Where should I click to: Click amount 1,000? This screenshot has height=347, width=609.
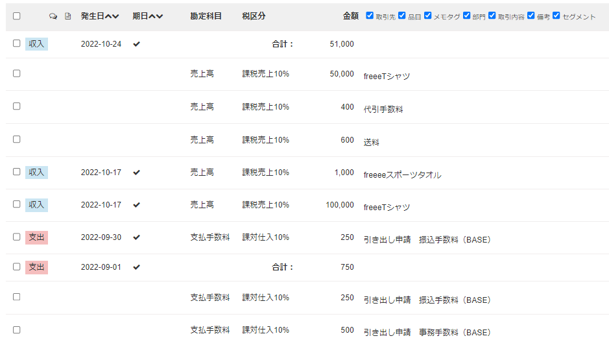click(x=344, y=172)
